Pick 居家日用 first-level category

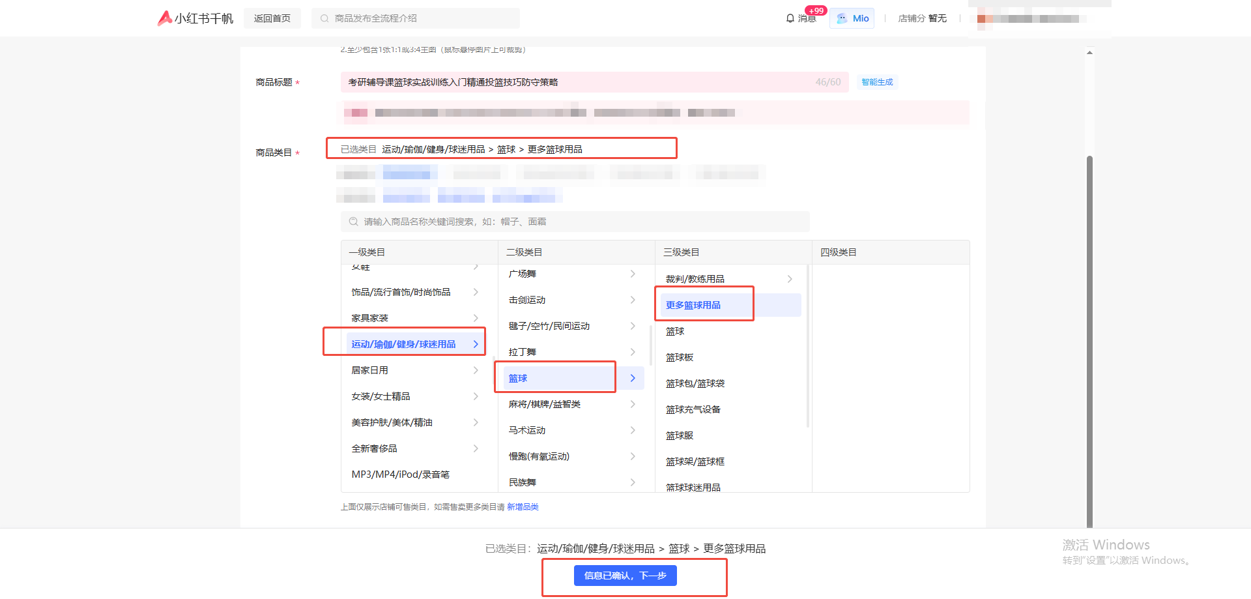[x=370, y=370]
